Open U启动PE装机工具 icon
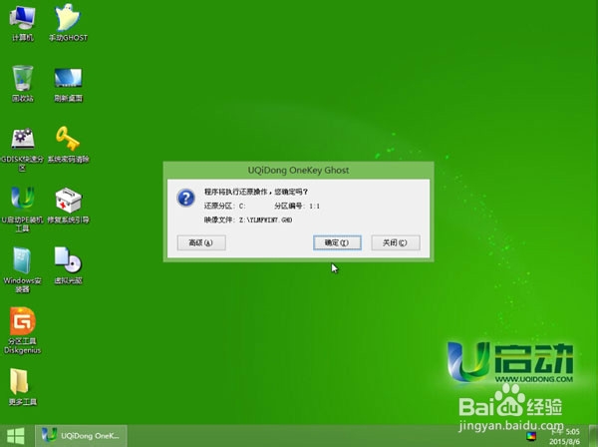 click(x=23, y=210)
